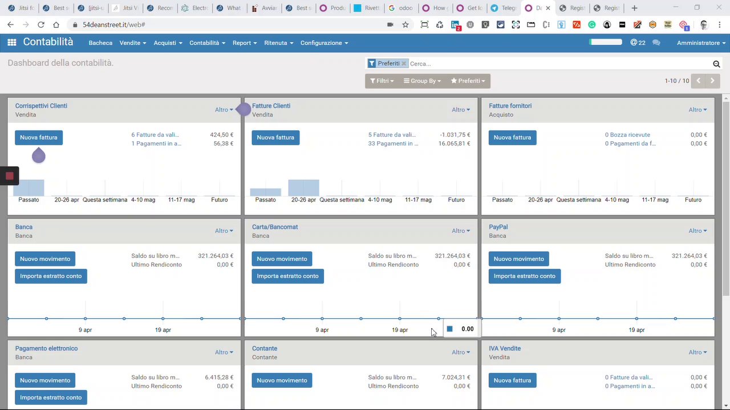
Task: Click Nuovo movimento in Banca card
Action: click(45, 259)
